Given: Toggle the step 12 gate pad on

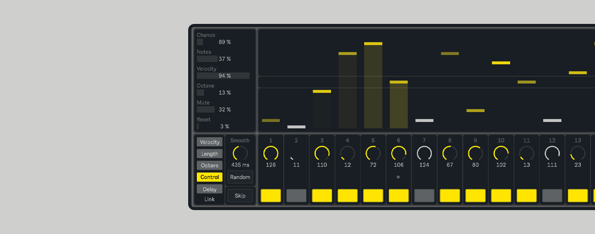Looking at the screenshot, I should click(x=552, y=196).
